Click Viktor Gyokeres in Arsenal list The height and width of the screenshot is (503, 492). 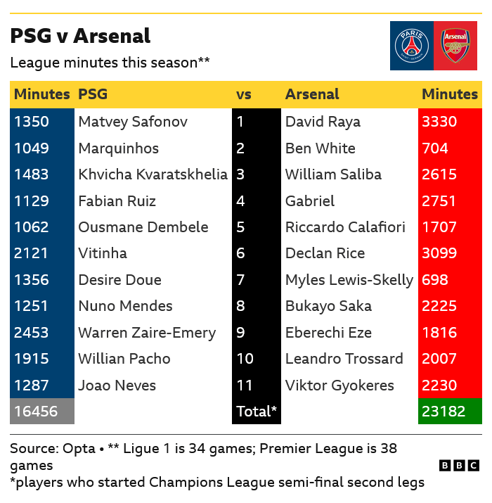pos(339,386)
